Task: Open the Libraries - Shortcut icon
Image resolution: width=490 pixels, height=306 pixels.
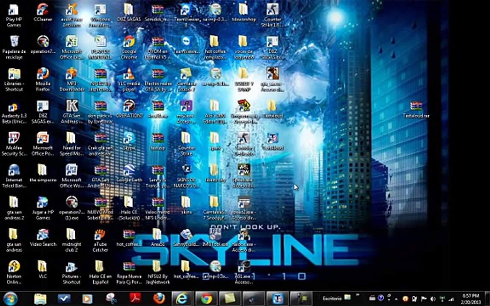Action: pos(14,79)
